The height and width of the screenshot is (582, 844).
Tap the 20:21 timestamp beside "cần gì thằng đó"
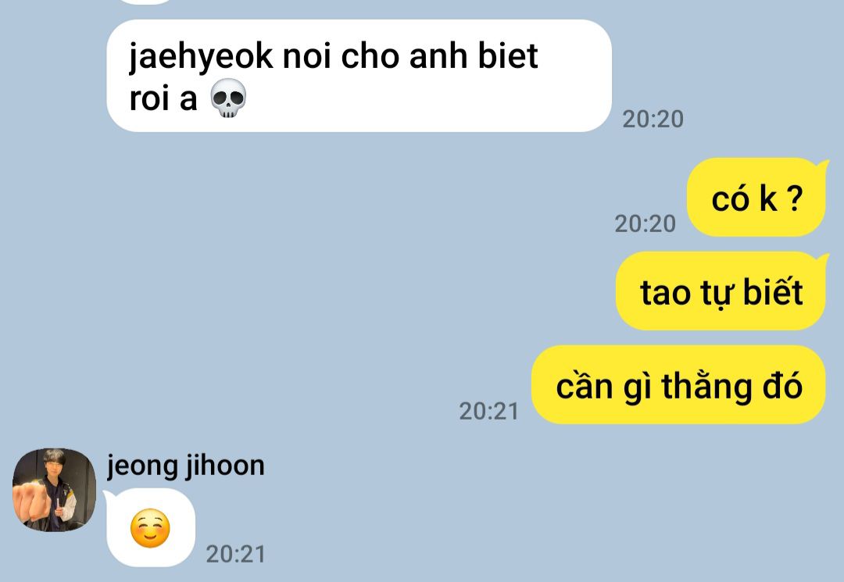pyautogui.click(x=488, y=411)
